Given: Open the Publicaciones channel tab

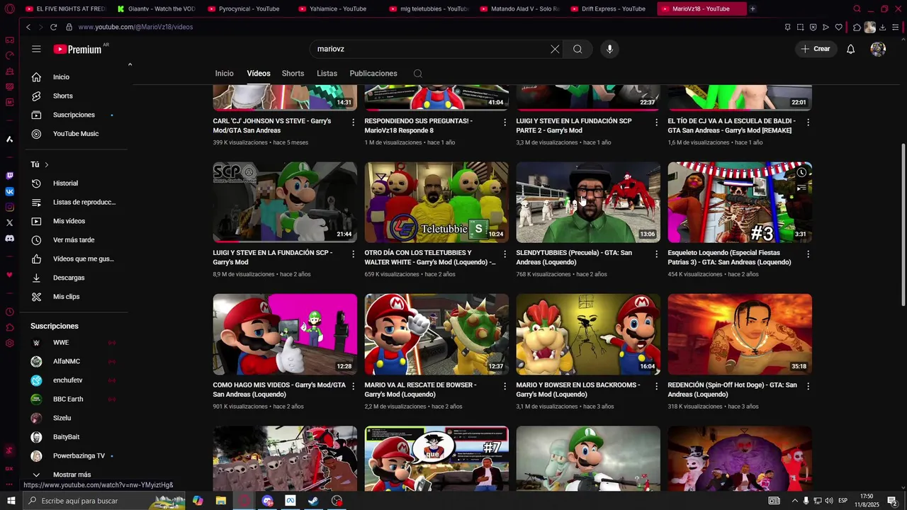Looking at the screenshot, I should (373, 74).
